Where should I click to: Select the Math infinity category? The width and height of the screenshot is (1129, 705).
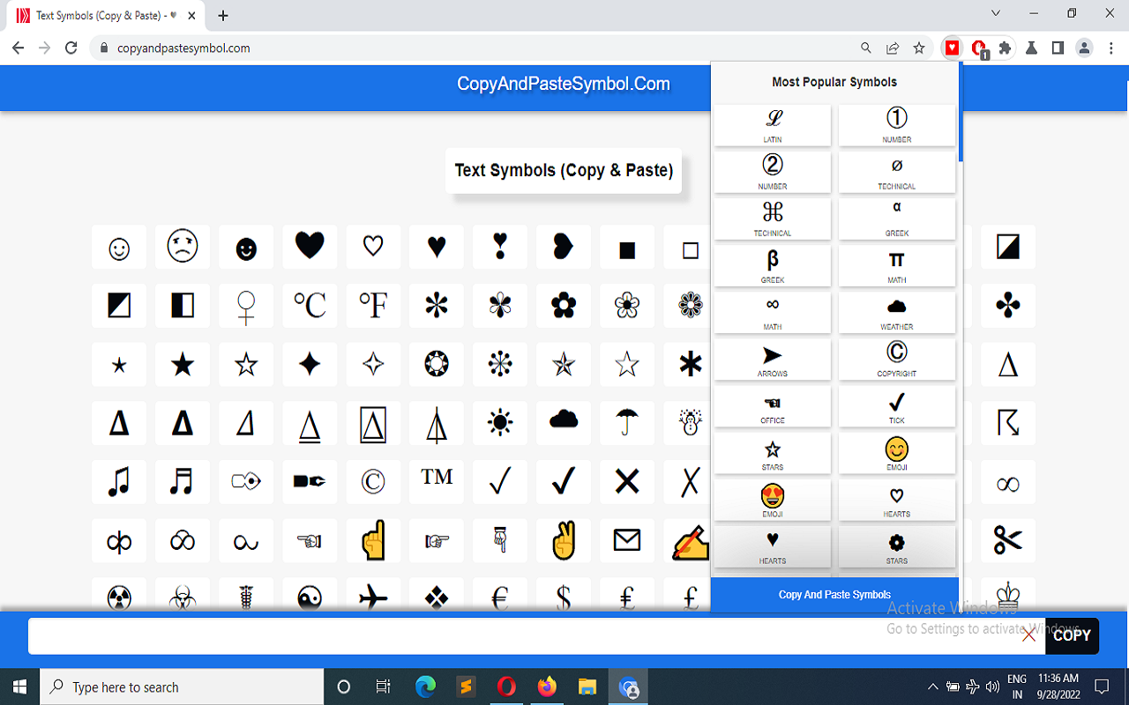point(773,312)
